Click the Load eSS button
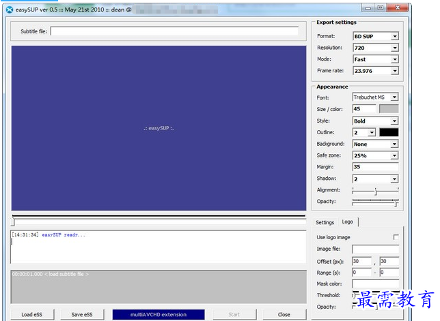This screenshot has width=440, height=321. pyautogui.click(x=32, y=314)
